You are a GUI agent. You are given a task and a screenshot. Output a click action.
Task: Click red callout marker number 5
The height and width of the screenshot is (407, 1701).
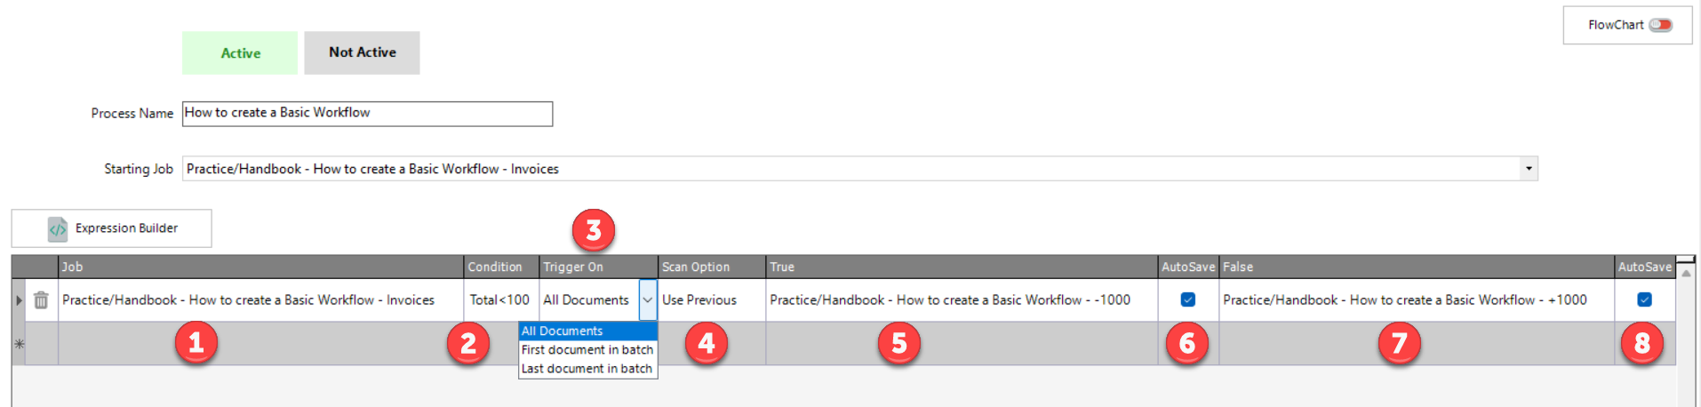click(898, 344)
